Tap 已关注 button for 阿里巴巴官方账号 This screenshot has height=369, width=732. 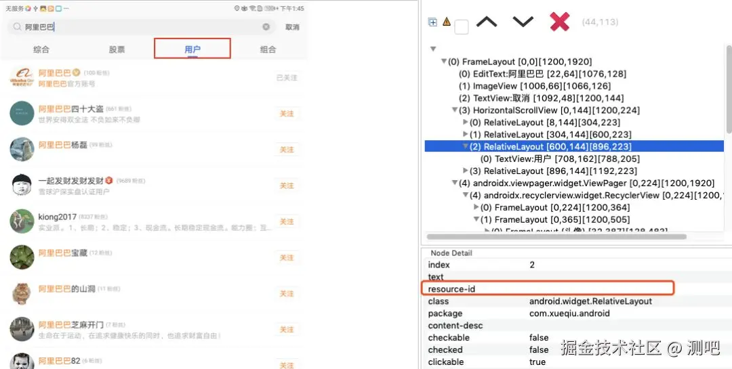pos(287,77)
